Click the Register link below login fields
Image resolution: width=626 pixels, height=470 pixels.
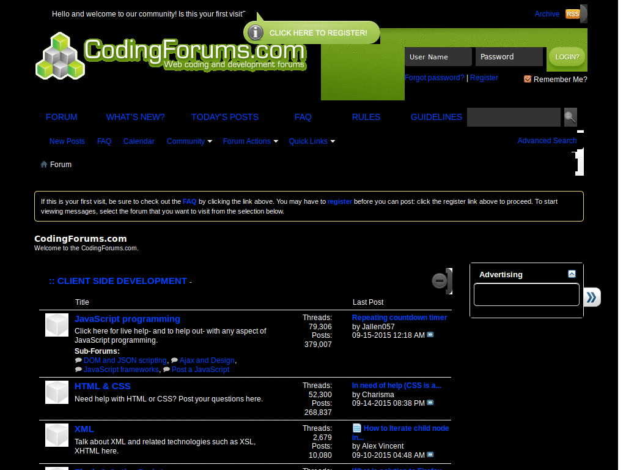tap(484, 78)
